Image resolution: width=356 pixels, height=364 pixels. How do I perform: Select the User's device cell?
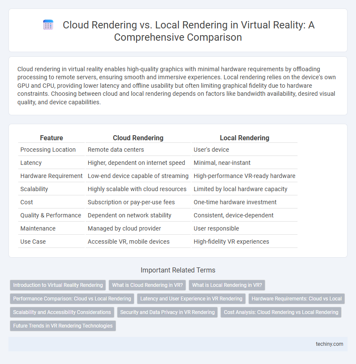tap(245, 150)
